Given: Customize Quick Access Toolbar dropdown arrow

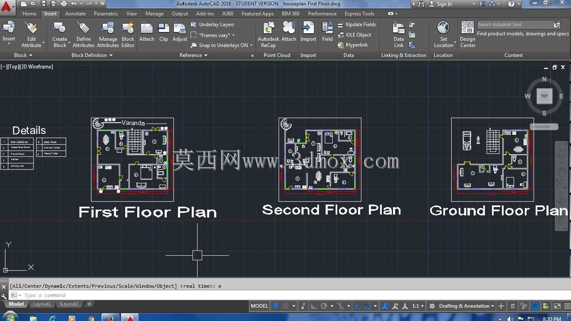Looking at the screenshot, I should 101,4.
